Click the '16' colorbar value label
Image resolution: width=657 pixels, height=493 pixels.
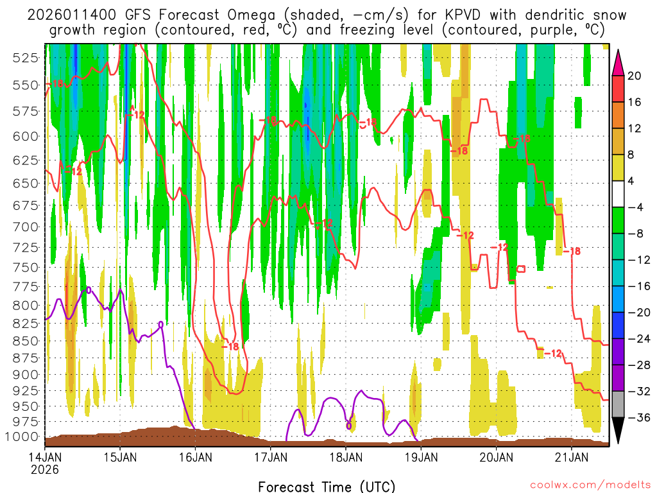635,102
